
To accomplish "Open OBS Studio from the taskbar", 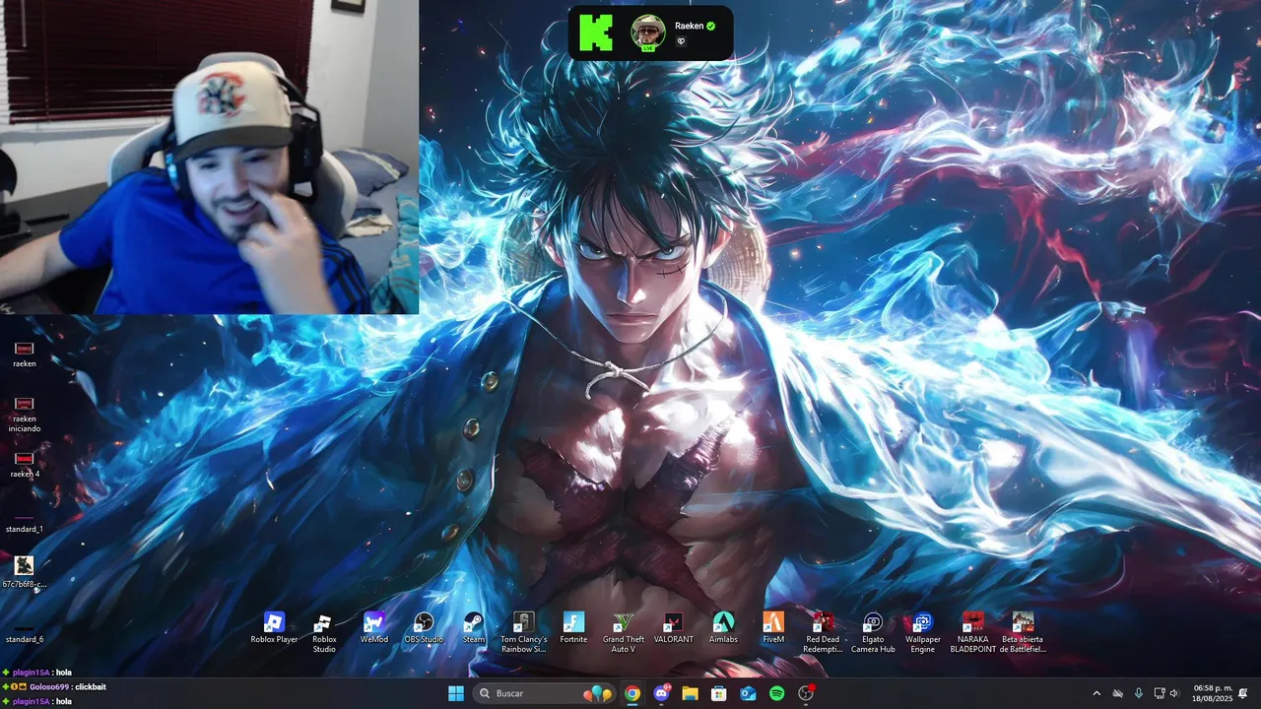I will (806, 693).
